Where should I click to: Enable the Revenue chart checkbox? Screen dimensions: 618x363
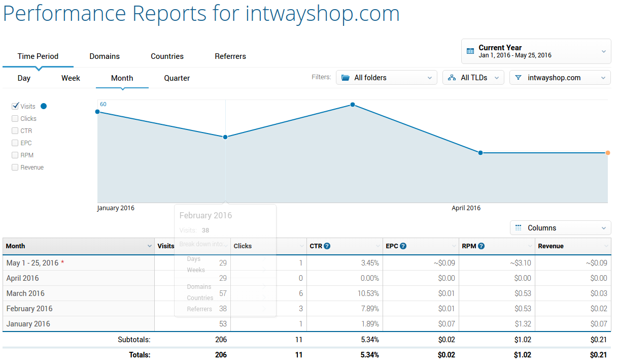click(x=15, y=168)
